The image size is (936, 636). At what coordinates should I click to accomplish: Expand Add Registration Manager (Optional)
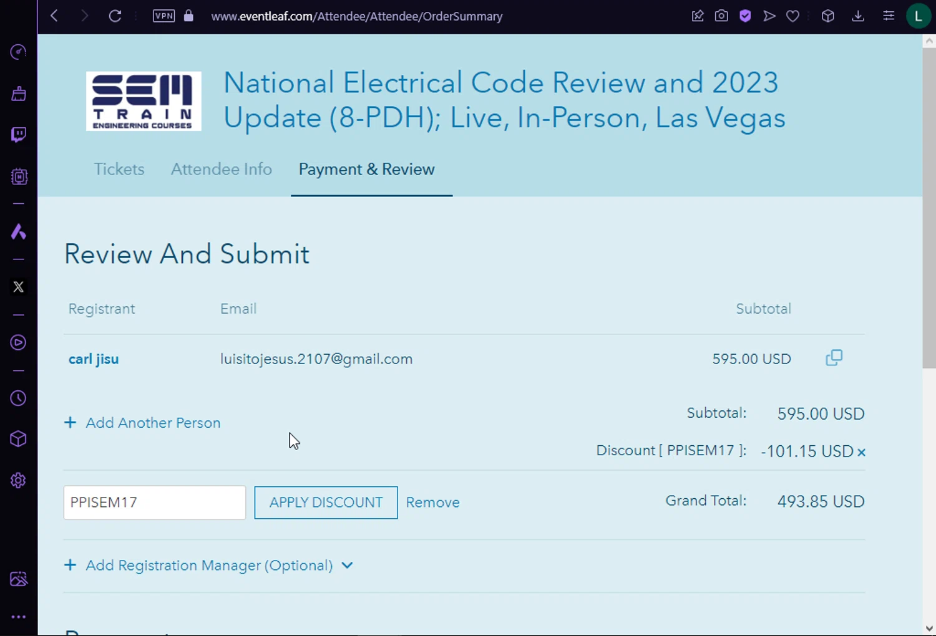click(209, 566)
